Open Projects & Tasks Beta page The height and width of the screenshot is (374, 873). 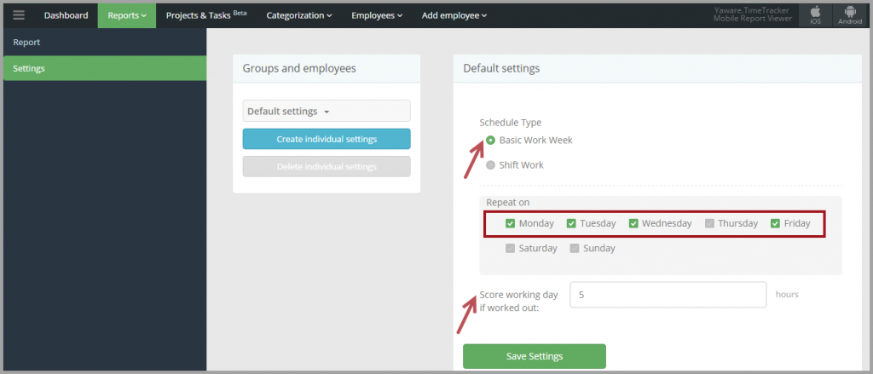[206, 15]
